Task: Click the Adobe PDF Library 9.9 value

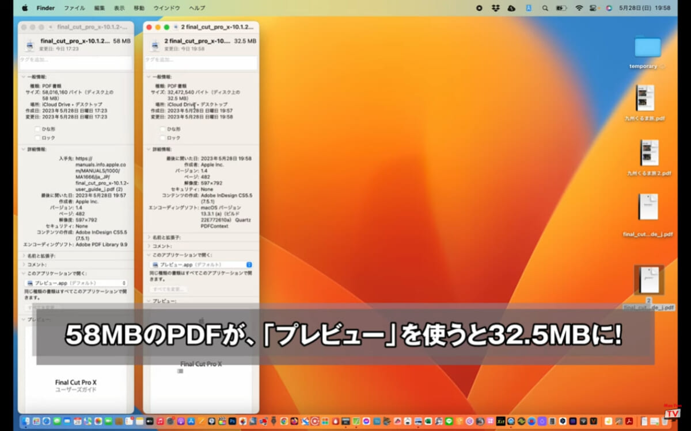Action: (x=101, y=244)
